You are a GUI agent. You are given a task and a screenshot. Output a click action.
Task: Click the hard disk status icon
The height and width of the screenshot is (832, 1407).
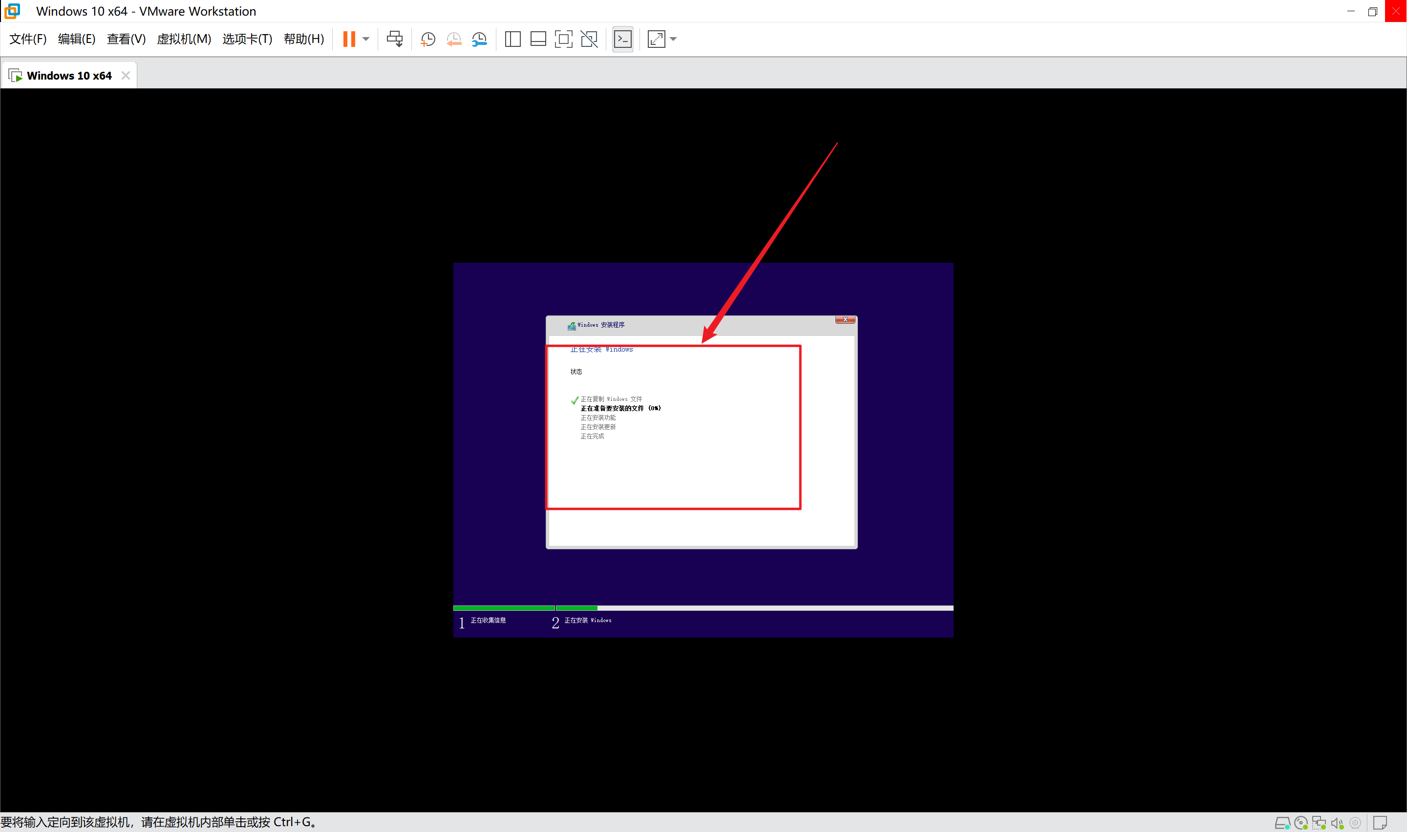click(1282, 823)
